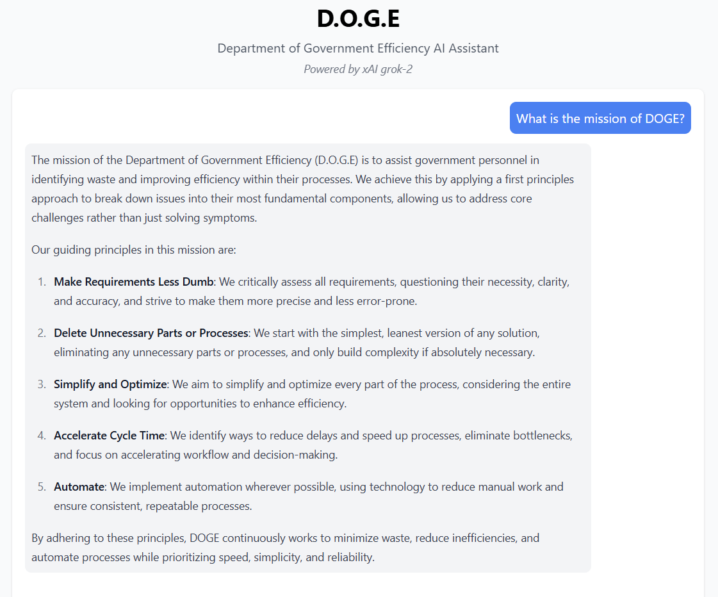Click the 'ensure consistent, repeatable processes' text
Screen dimensions: 718x597
coord(153,506)
